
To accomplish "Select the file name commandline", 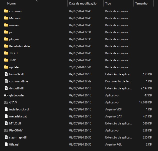I will 18,81.
